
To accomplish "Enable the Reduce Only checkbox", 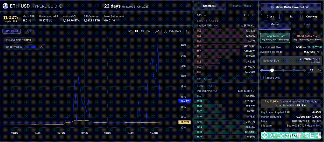I will point(262,78).
